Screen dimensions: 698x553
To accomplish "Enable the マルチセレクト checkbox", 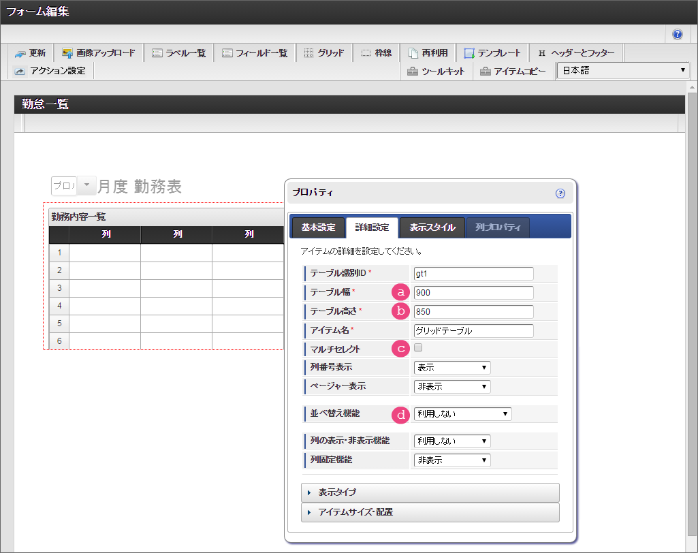I will [419, 348].
